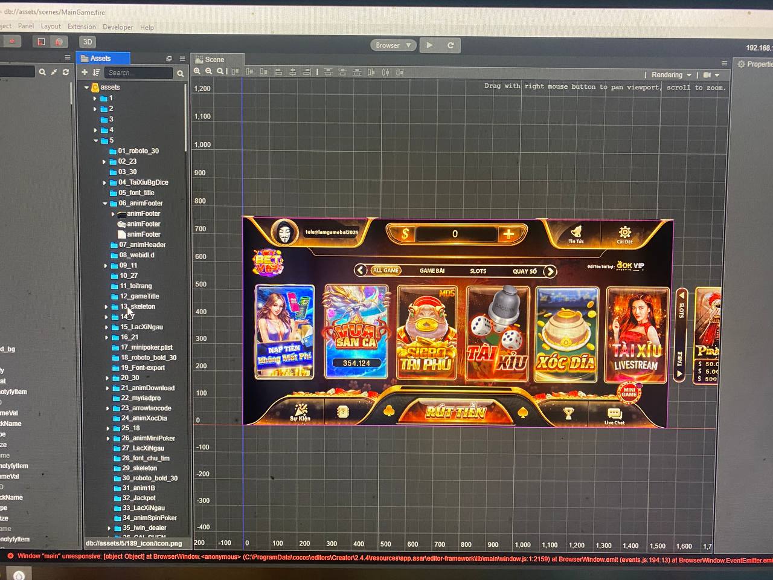
Task: Click the Scene zoom out icon
Action: click(208, 71)
